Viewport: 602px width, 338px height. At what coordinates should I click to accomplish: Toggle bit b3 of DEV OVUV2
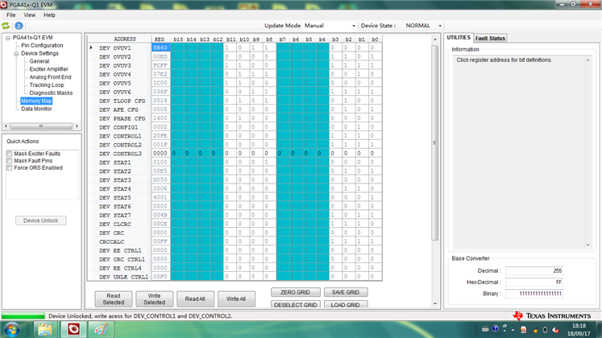coord(335,56)
